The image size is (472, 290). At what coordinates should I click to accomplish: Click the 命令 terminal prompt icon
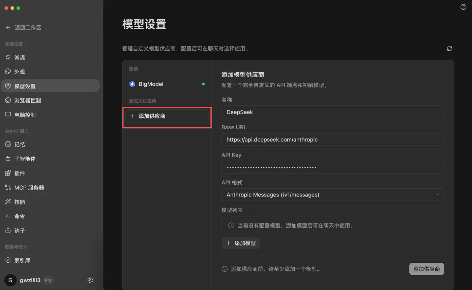(x=8, y=216)
